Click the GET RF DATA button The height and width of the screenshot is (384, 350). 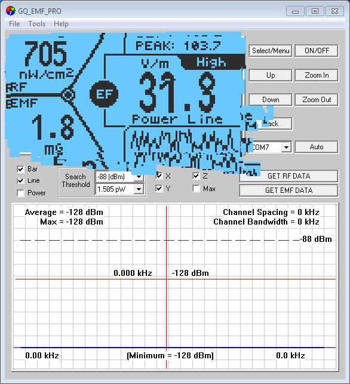coord(288,176)
